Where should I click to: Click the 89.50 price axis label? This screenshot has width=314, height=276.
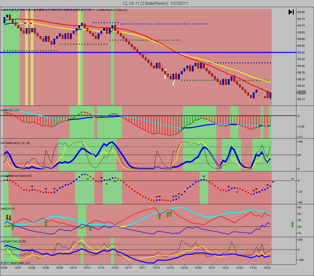tap(301, 53)
